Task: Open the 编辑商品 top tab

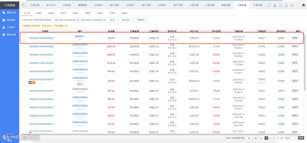Action: [82, 5]
